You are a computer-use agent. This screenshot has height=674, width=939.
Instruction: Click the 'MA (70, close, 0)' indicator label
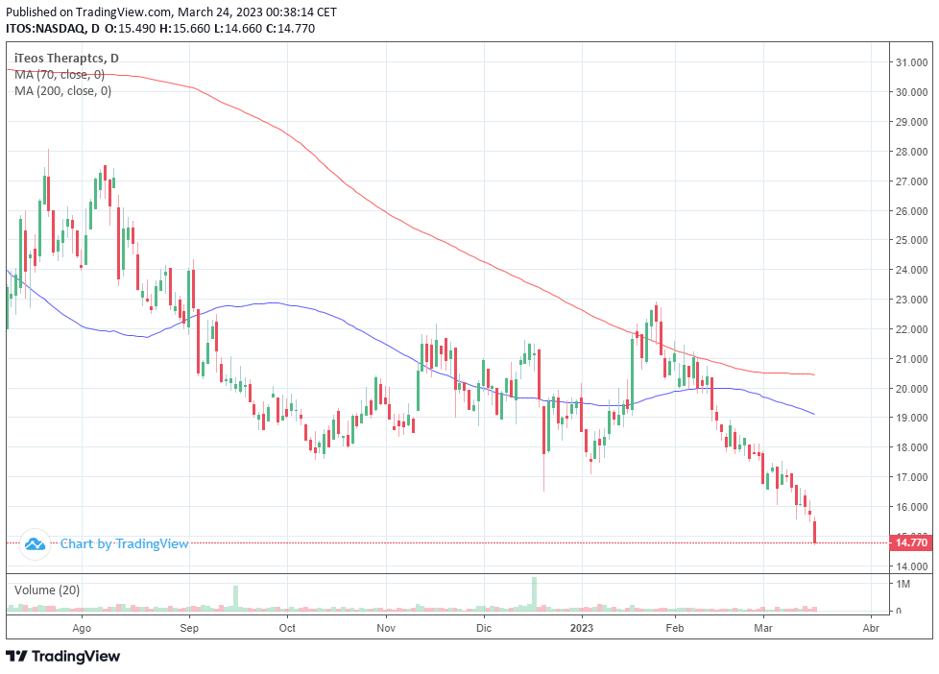pyautogui.click(x=60, y=74)
